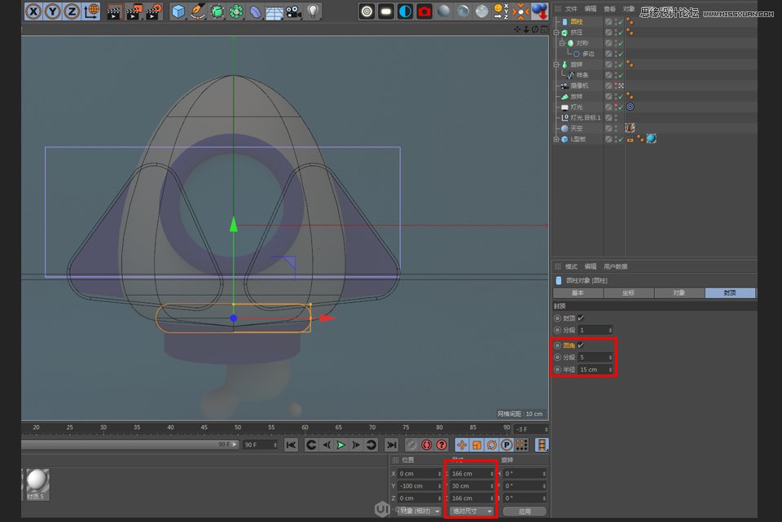Click the 应用 button in coordinates panel
This screenshot has width=782, height=522.
(525, 511)
